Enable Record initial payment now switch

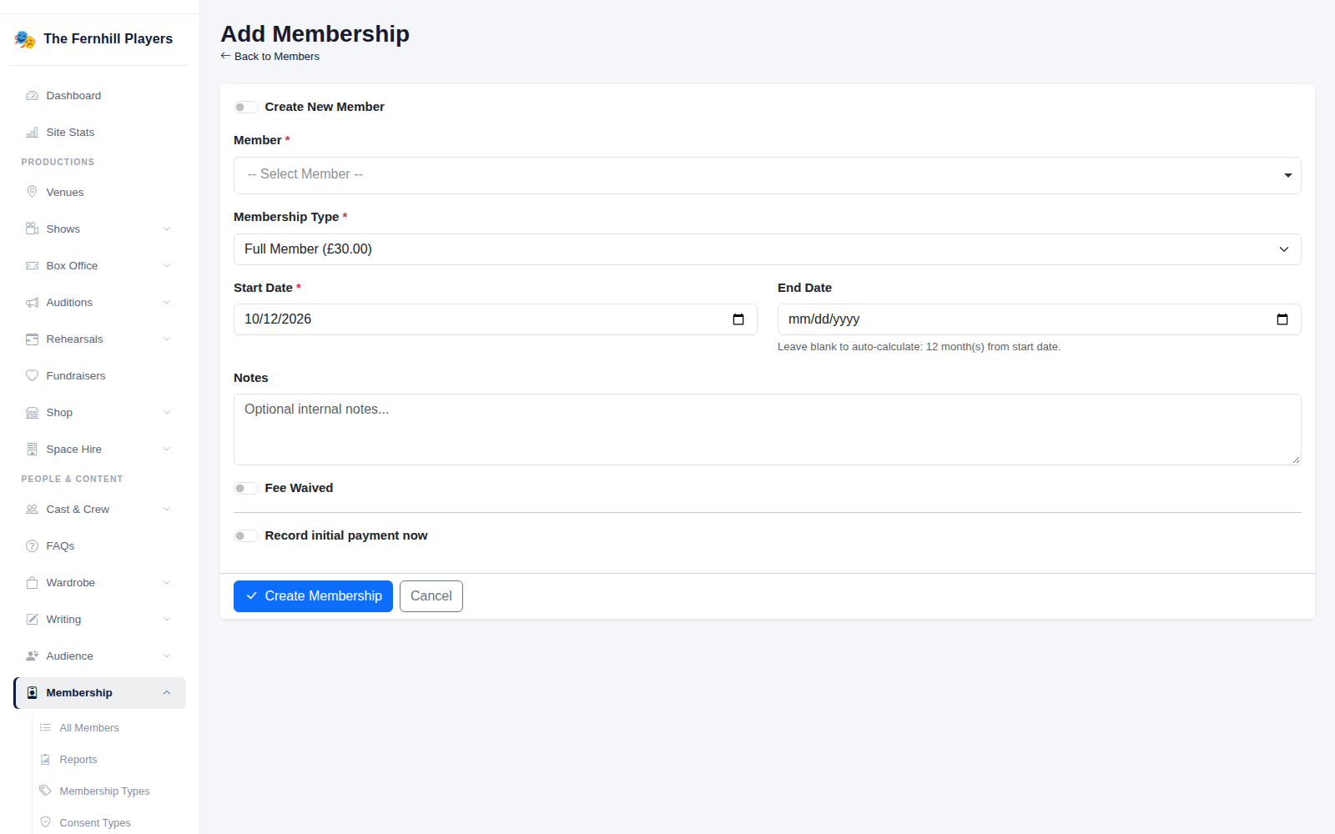(245, 535)
